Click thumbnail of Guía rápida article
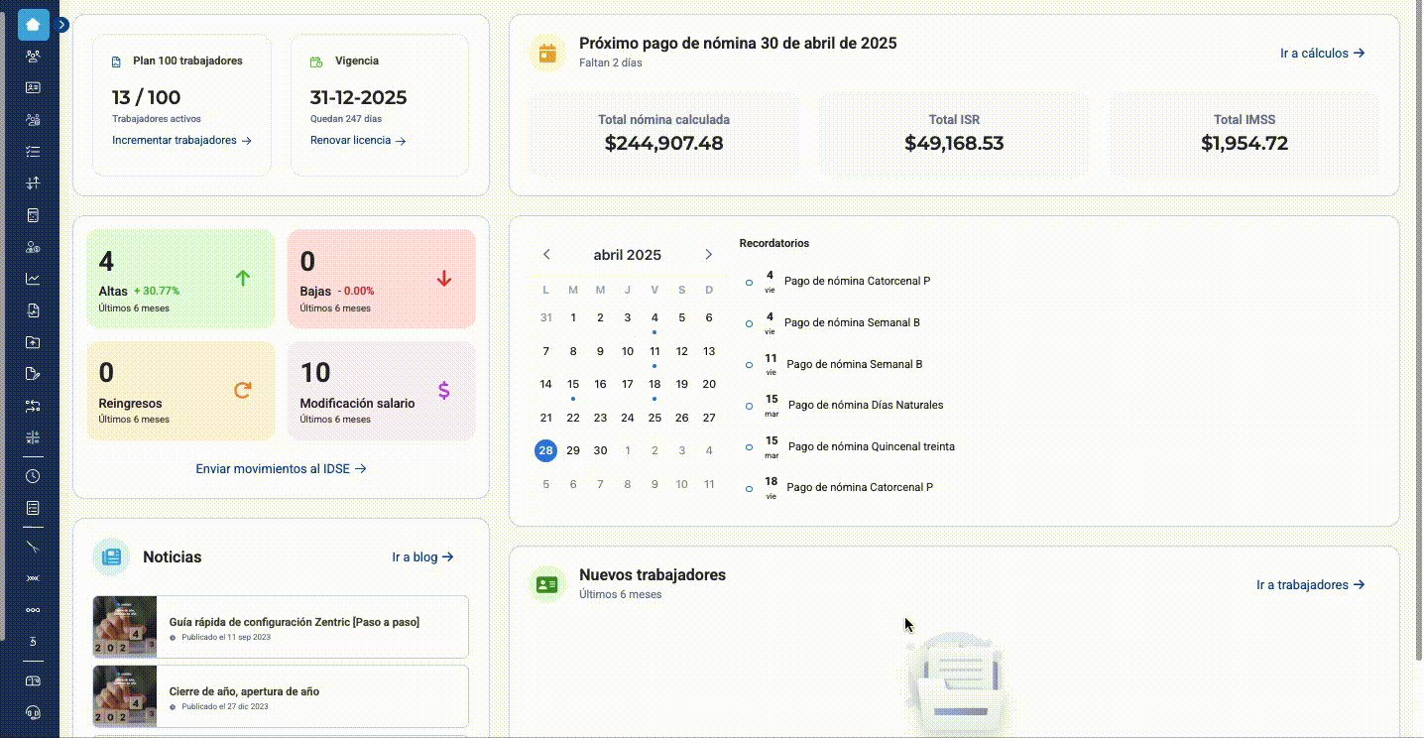 (x=125, y=627)
